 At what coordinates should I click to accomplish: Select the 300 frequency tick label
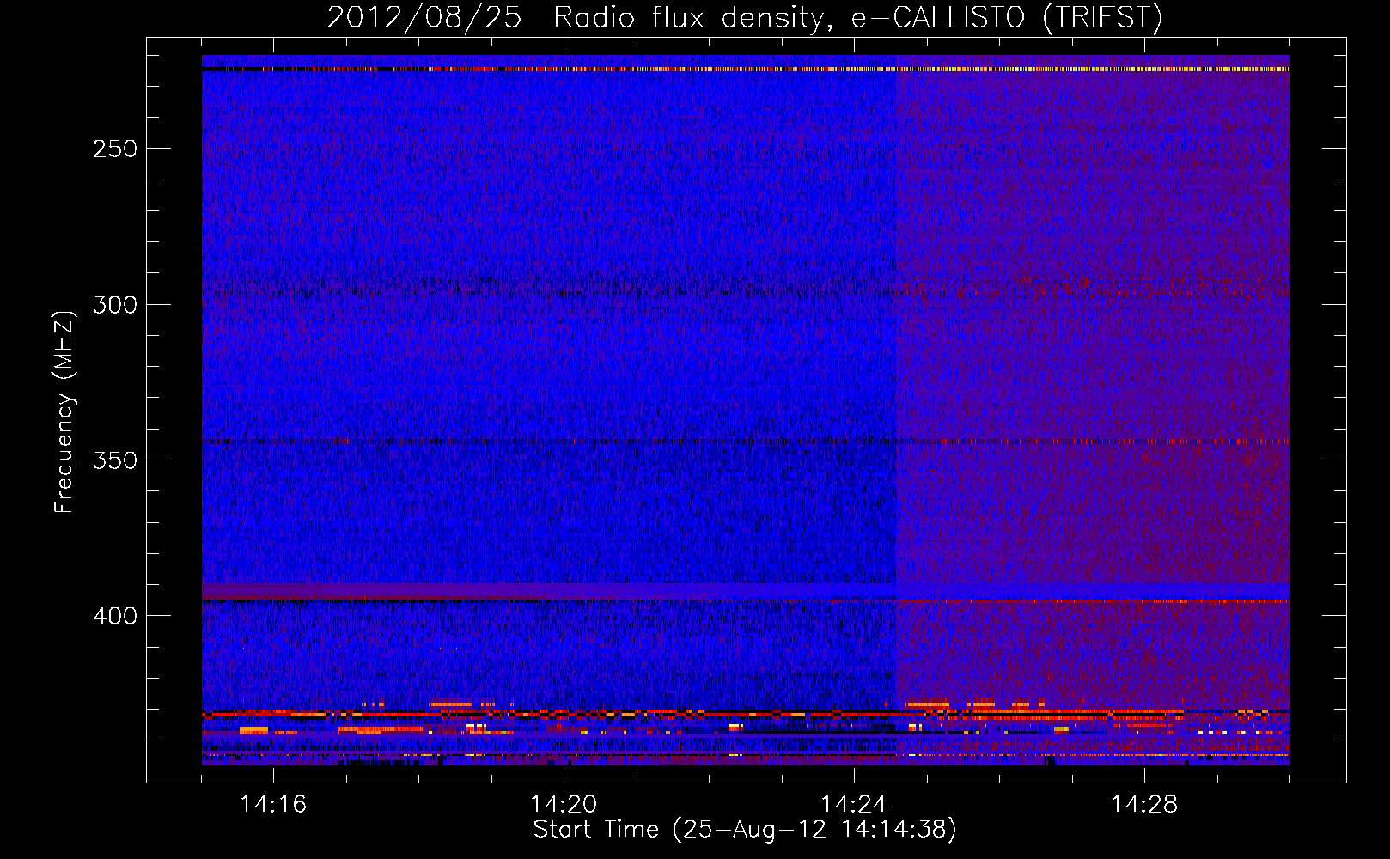[x=115, y=305]
